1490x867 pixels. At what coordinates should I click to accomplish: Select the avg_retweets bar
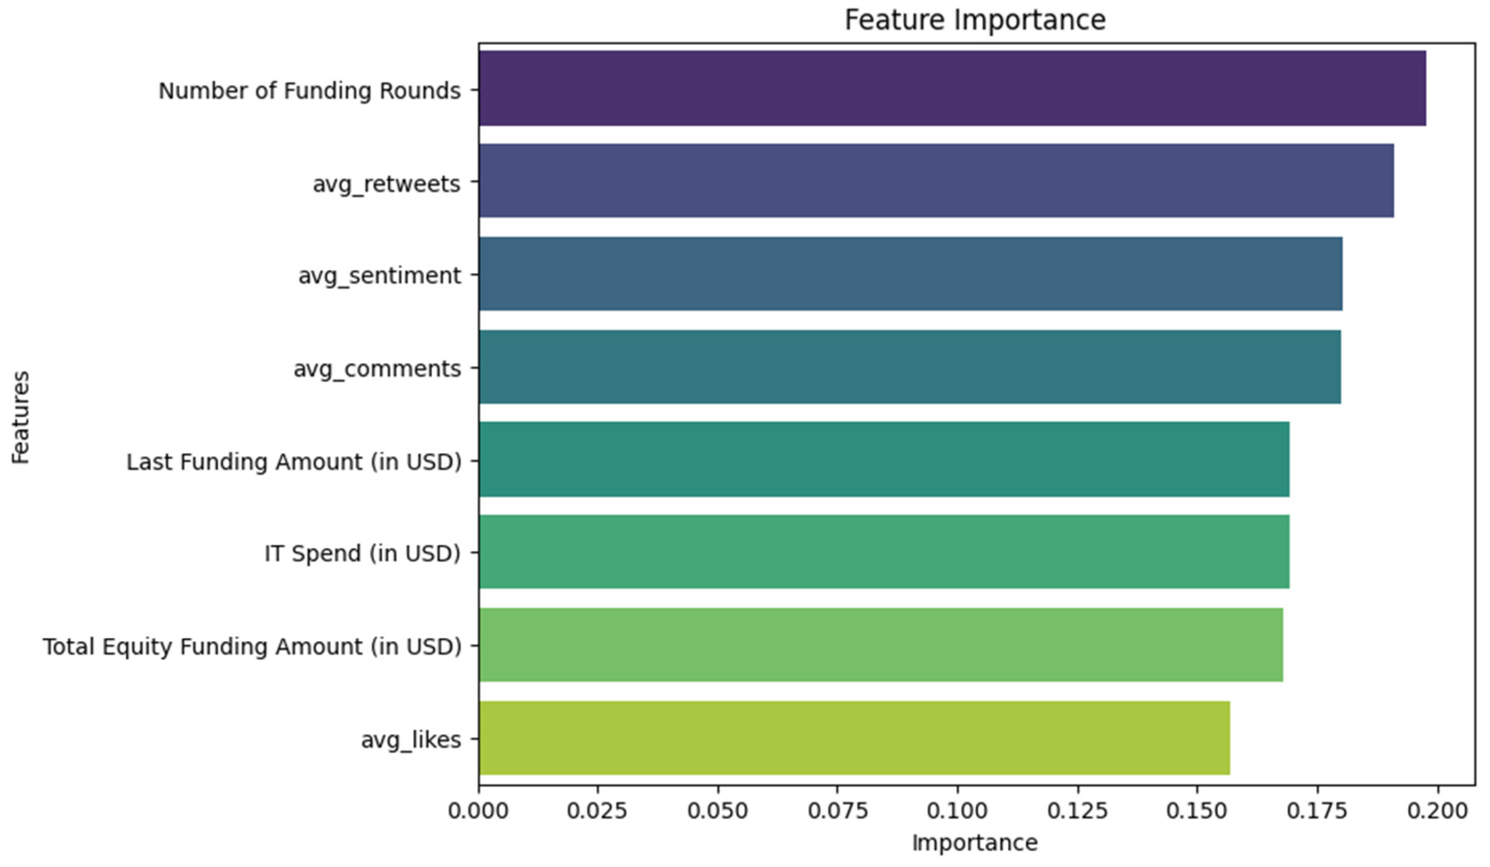936,181
